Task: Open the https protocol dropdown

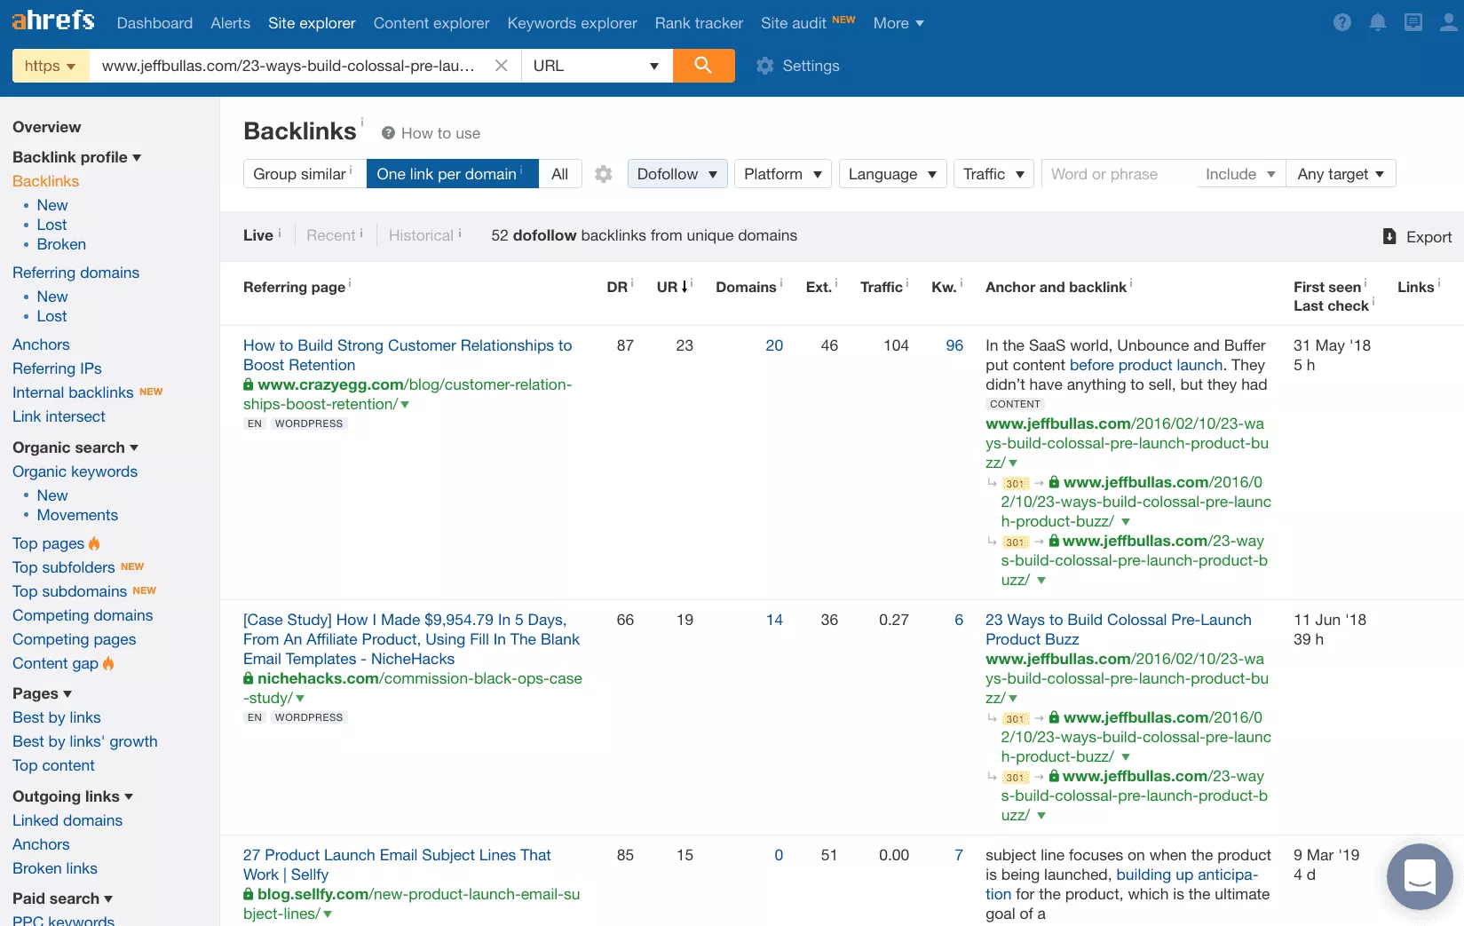Action: coord(51,66)
